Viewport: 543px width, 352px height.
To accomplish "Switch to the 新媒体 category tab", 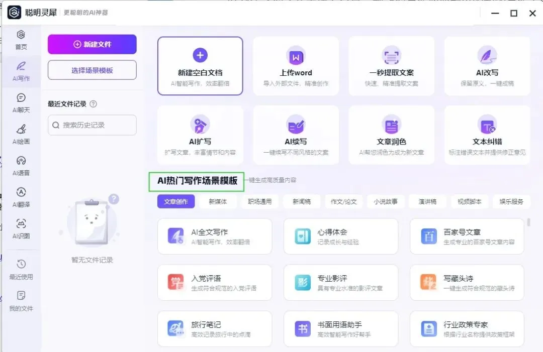I will click(218, 201).
